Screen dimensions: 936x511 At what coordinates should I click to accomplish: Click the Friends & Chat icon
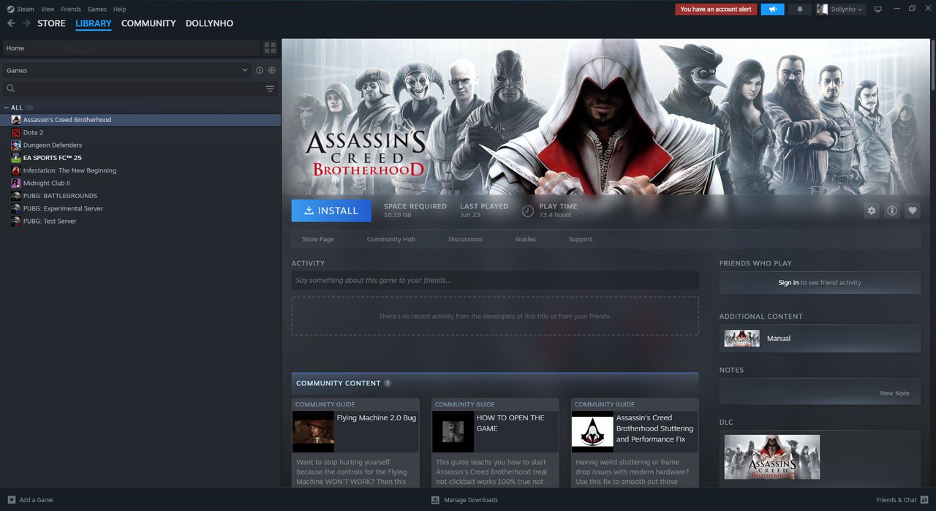pyautogui.click(x=924, y=500)
